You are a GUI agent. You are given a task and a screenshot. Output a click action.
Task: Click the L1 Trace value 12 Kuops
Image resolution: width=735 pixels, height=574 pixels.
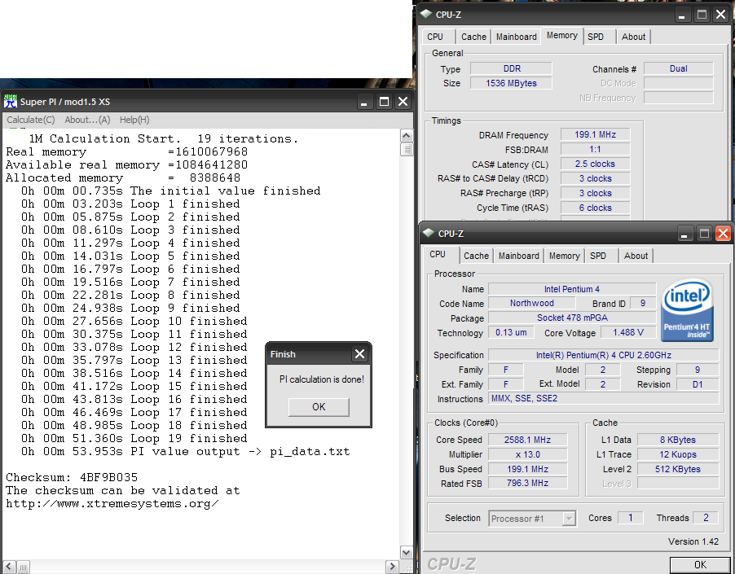(678, 454)
